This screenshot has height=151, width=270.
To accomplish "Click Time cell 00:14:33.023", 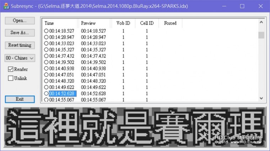I will coord(62,43).
